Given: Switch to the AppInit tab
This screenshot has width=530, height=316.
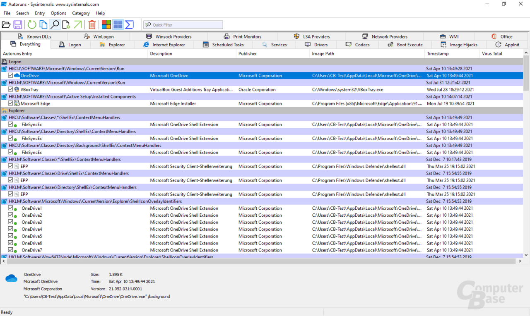Looking at the screenshot, I should tap(508, 45).
